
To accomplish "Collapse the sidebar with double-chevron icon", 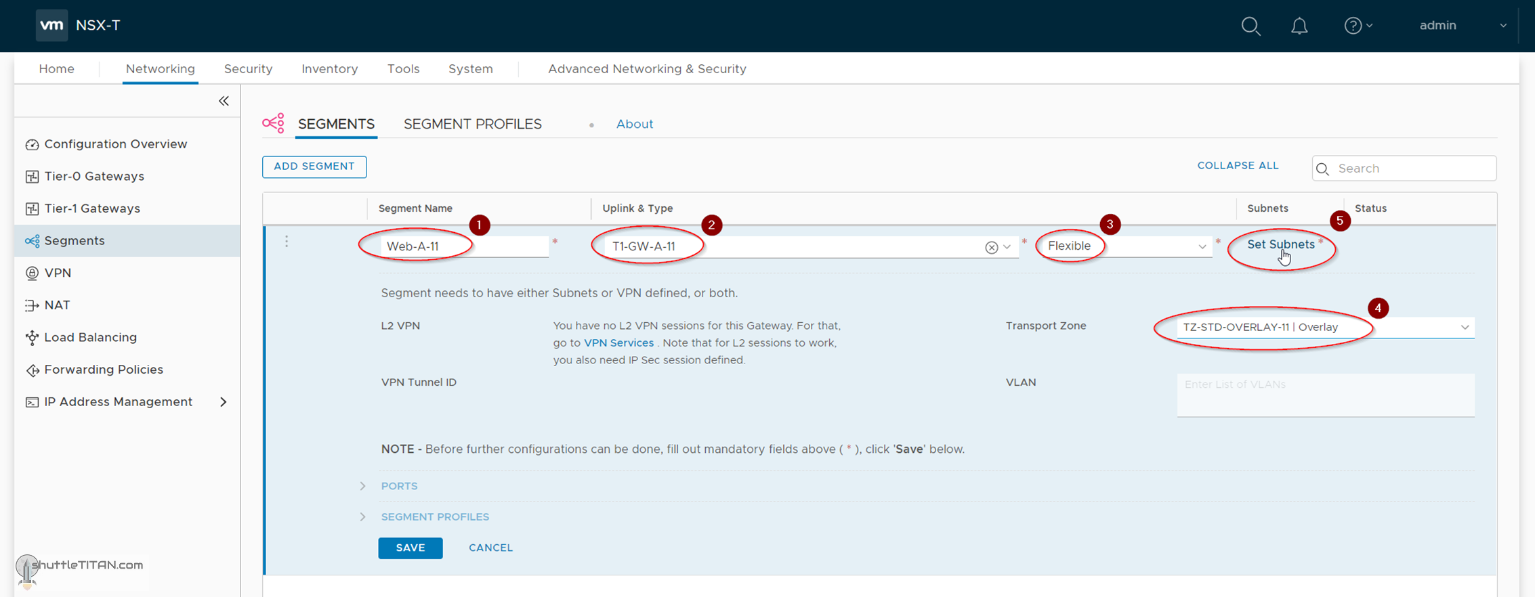I will pyautogui.click(x=224, y=102).
